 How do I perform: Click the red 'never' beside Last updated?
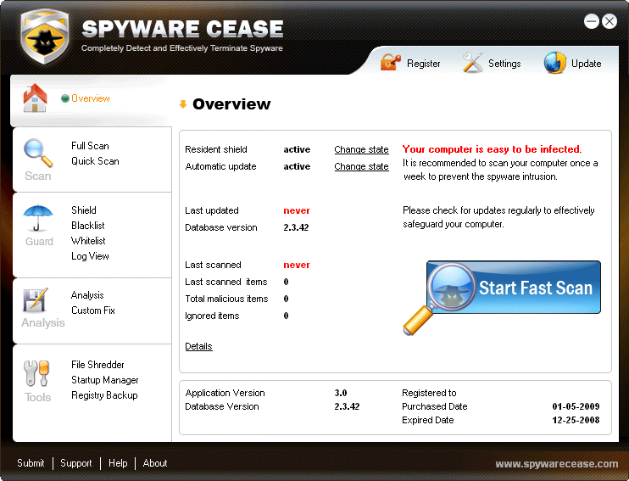point(297,210)
